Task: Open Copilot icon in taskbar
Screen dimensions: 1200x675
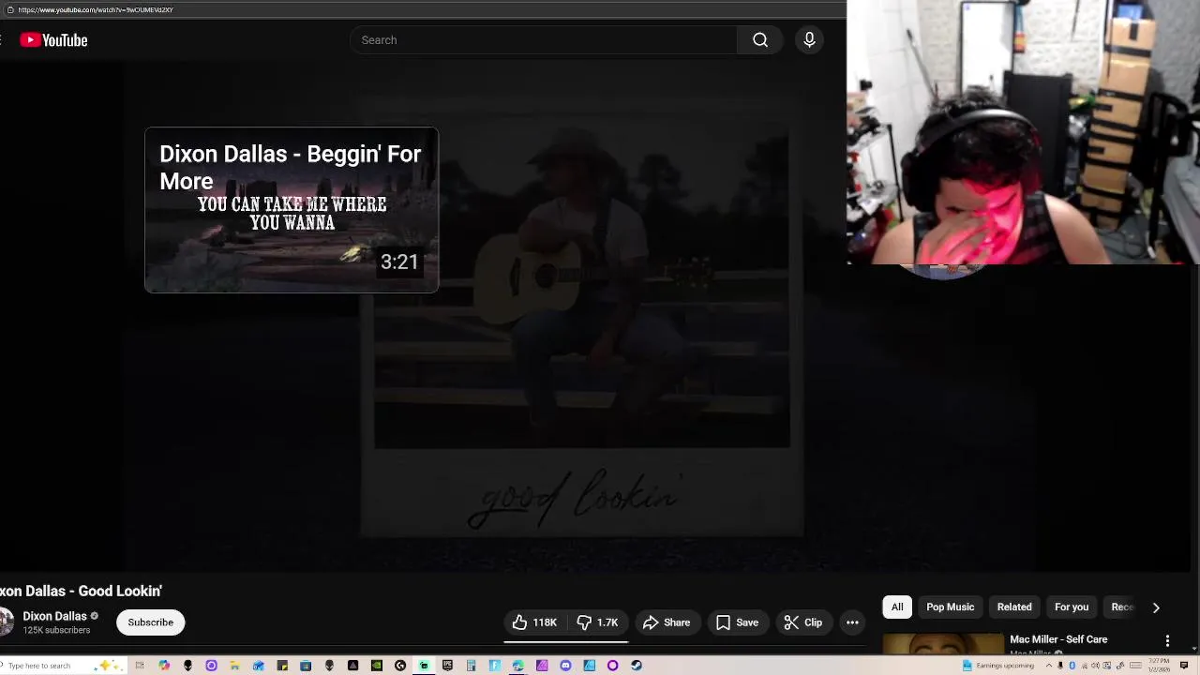Action: click(x=164, y=666)
